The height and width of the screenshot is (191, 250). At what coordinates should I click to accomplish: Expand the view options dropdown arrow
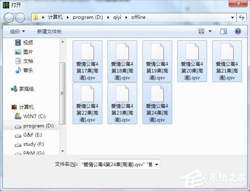click(210, 31)
